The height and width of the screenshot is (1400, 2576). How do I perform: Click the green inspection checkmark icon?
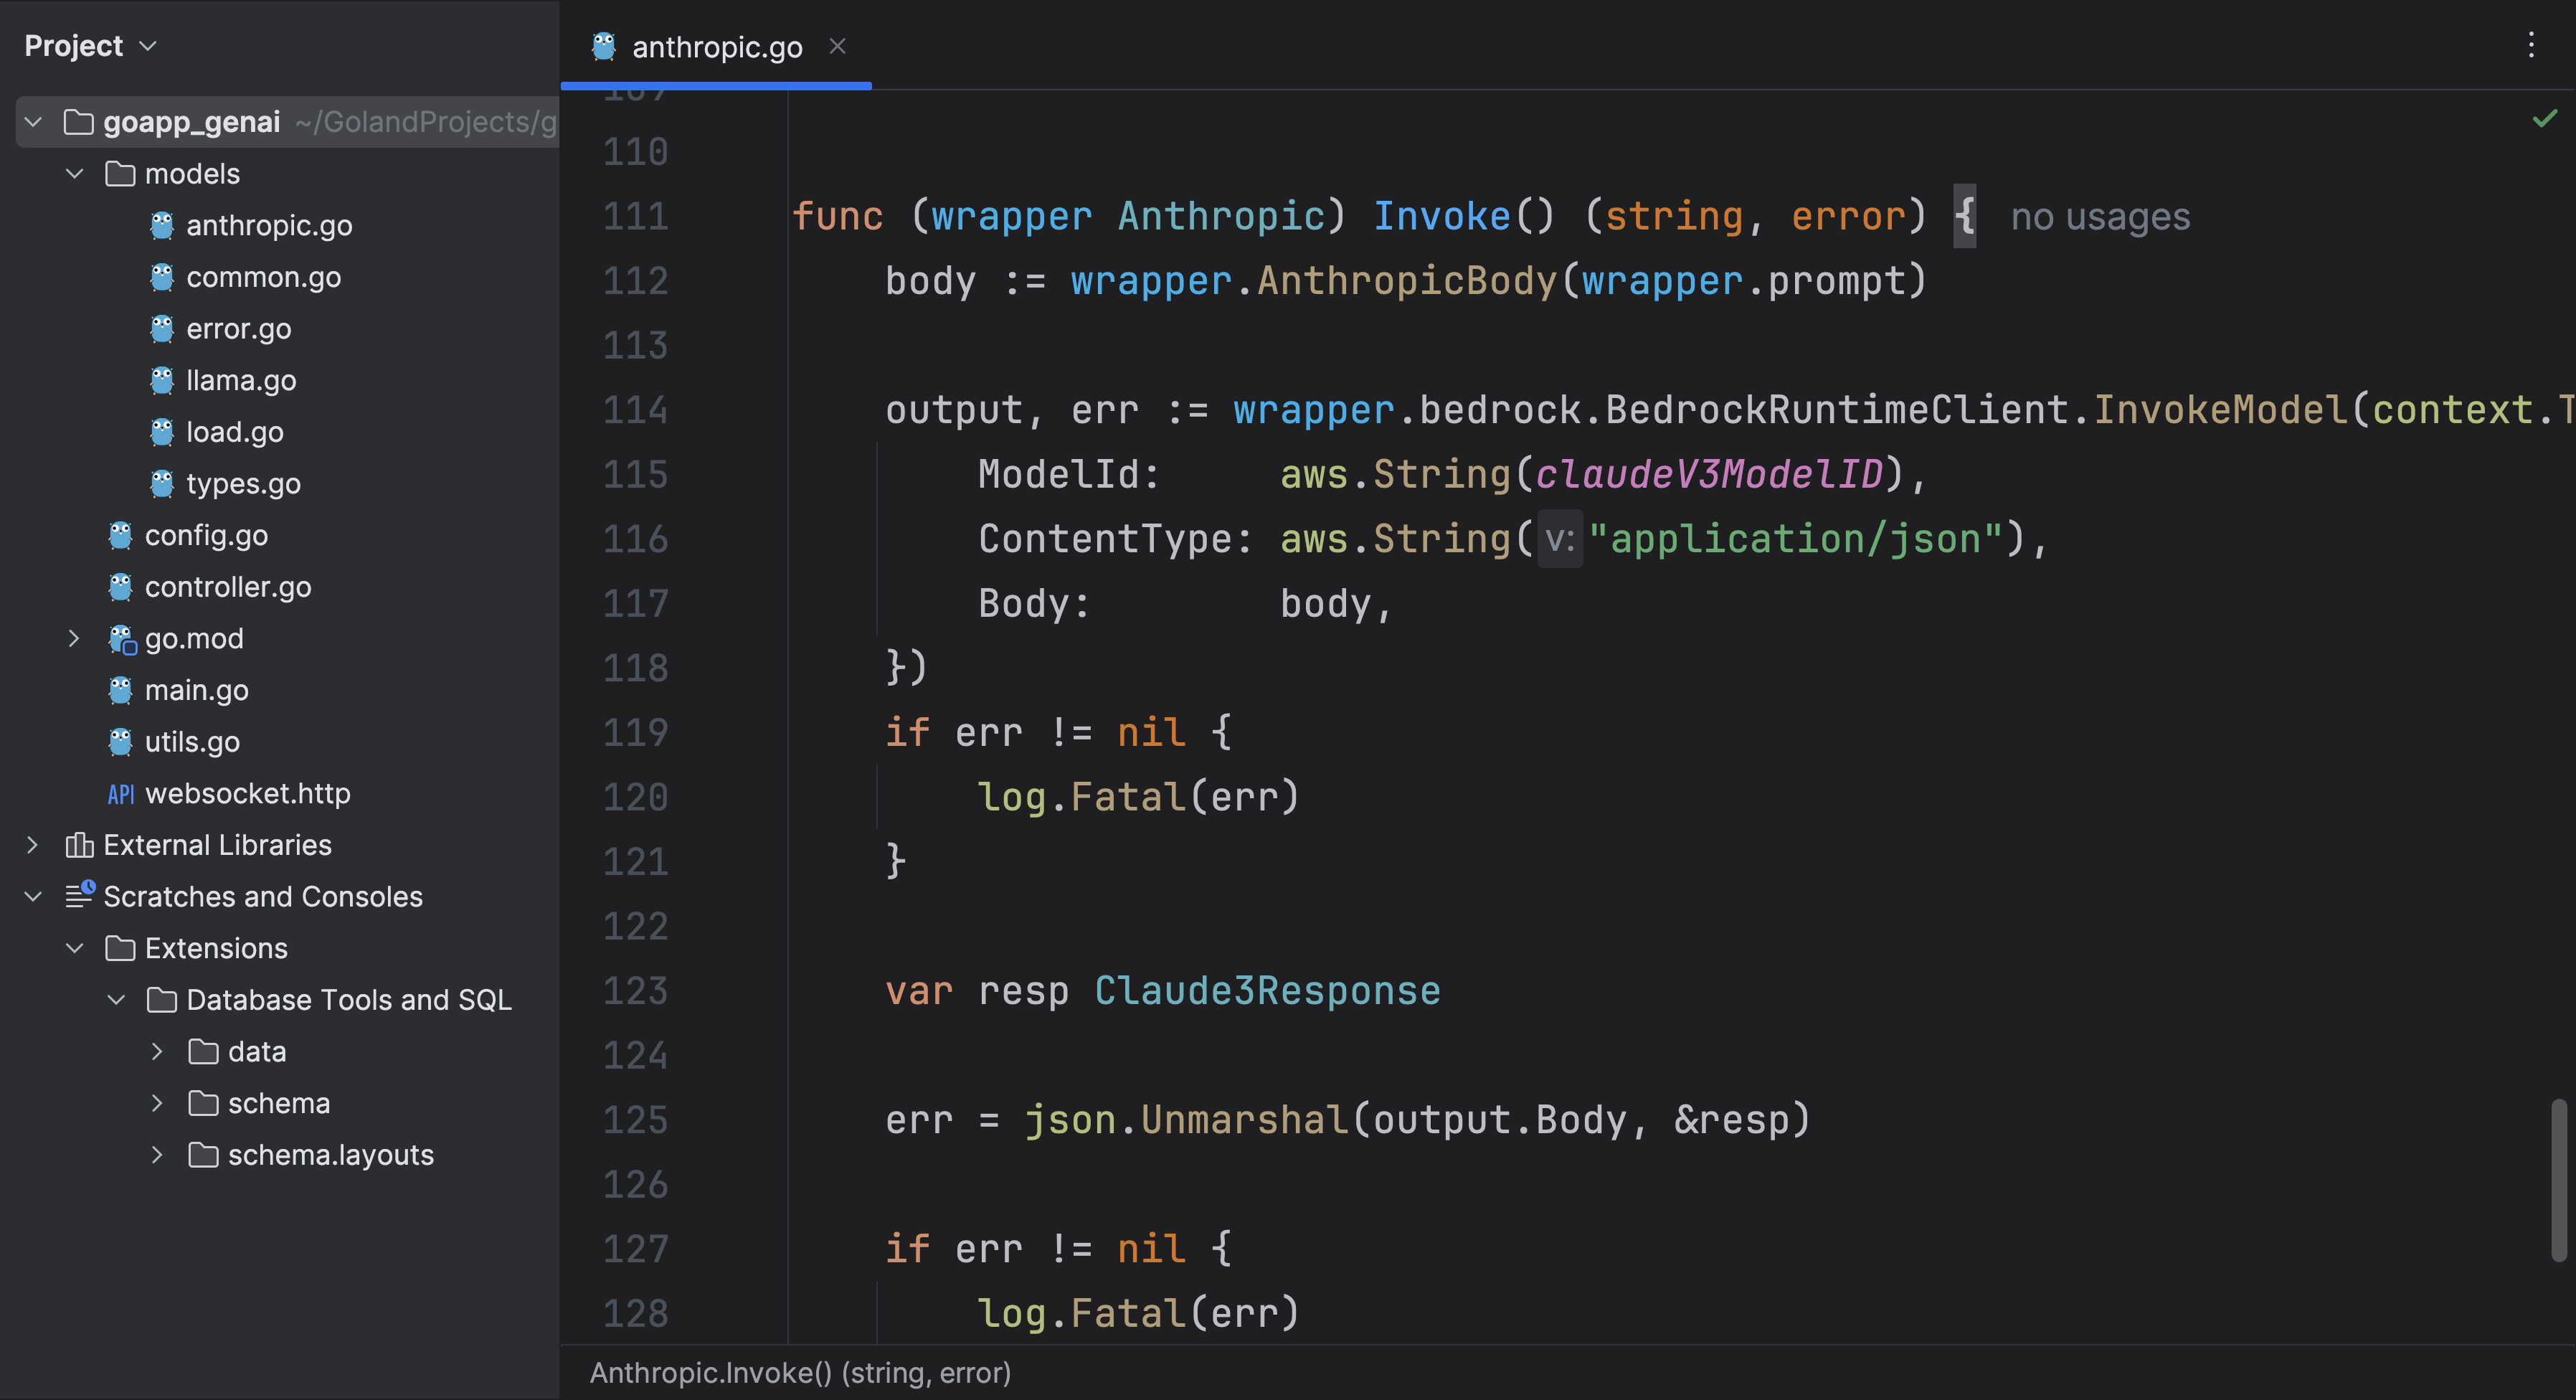tap(2544, 119)
